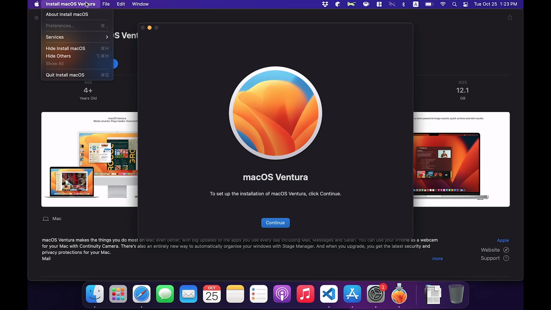Open Mail from the Dock
Screen dimensions: 551x310
click(x=188, y=294)
